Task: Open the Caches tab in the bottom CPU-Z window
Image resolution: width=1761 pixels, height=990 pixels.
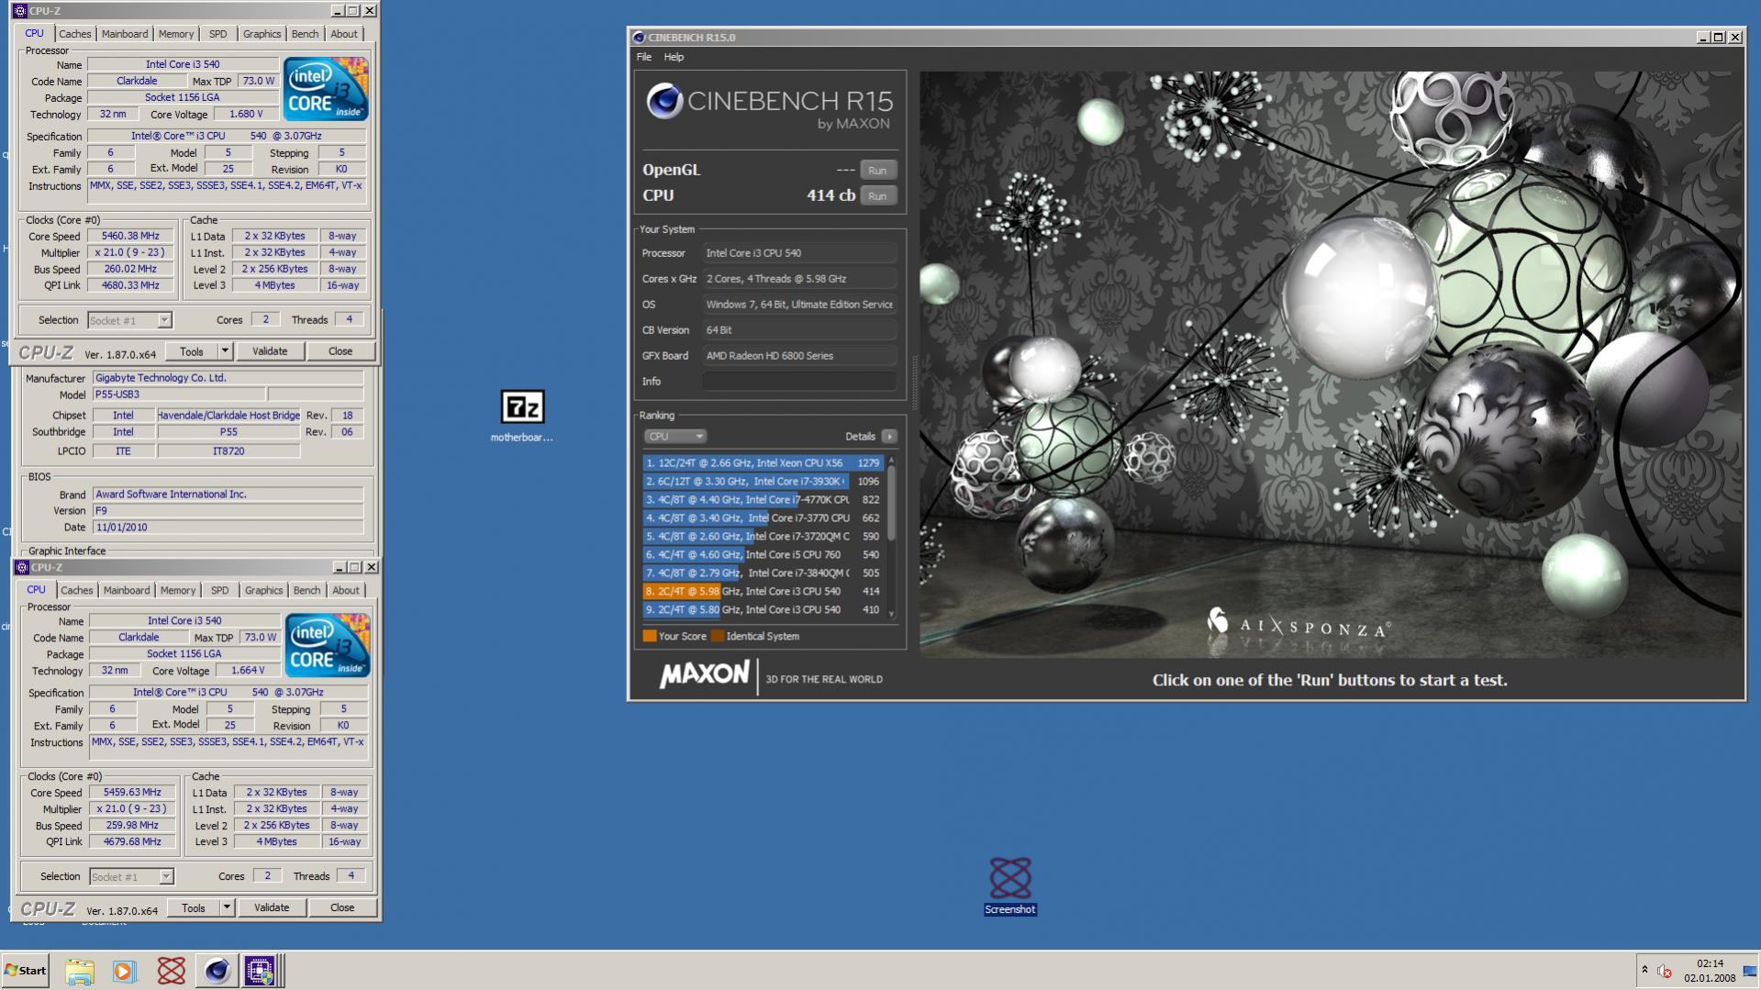Action: (77, 590)
